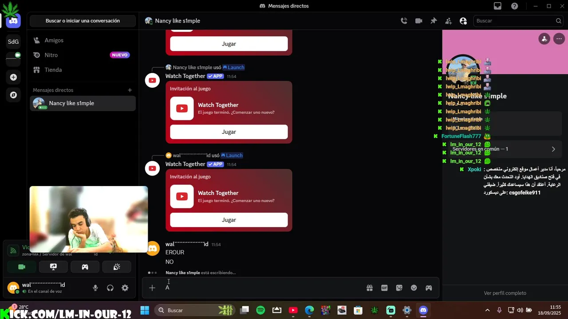The height and width of the screenshot is (319, 568).
Task: Click the EROUR message text
Action: 175,253
